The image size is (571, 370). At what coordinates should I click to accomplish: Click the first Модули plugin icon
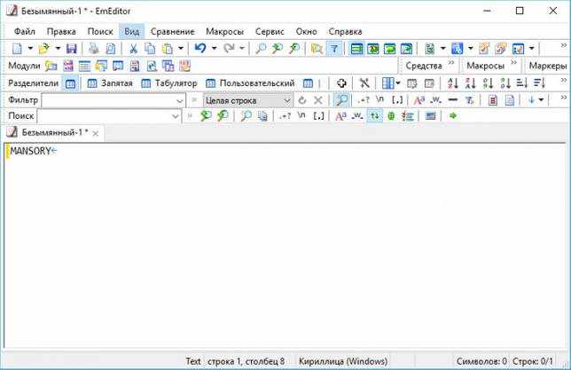(x=51, y=66)
